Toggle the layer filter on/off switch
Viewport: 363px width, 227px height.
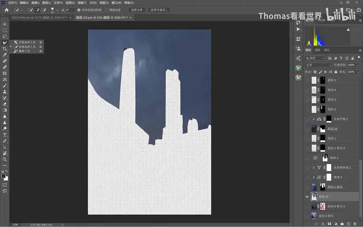click(x=359, y=58)
